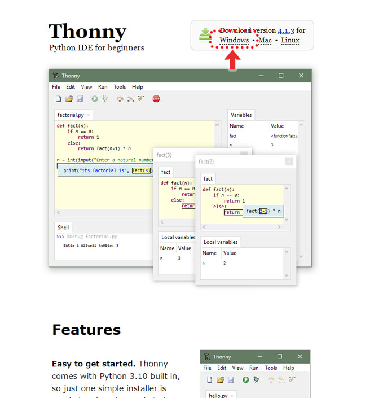Open Help menu in the small Thonny window
This screenshot has width=374, height=398.
(x=289, y=368)
